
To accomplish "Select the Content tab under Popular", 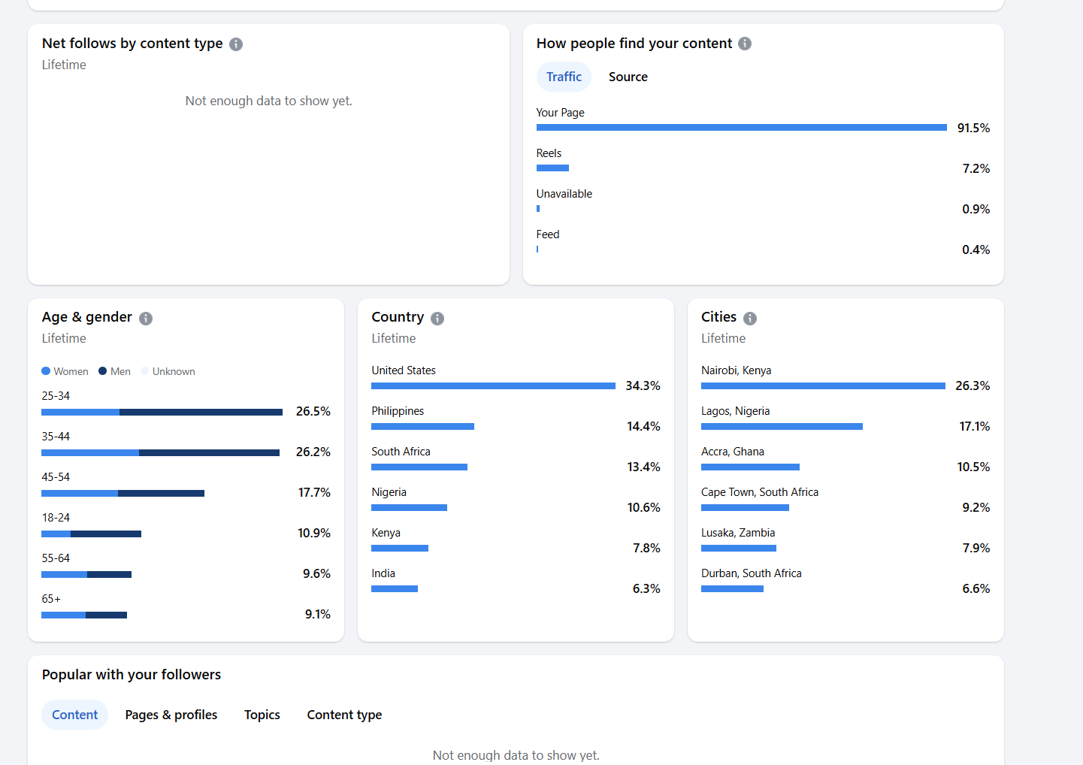I will (x=75, y=715).
